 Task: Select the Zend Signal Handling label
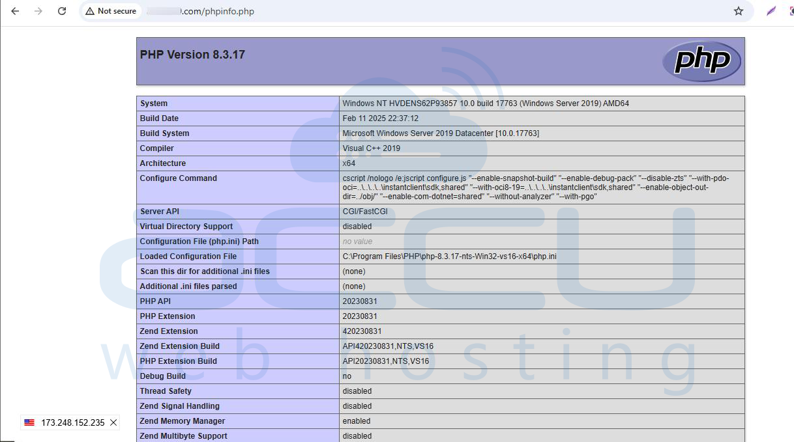pos(179,406)
